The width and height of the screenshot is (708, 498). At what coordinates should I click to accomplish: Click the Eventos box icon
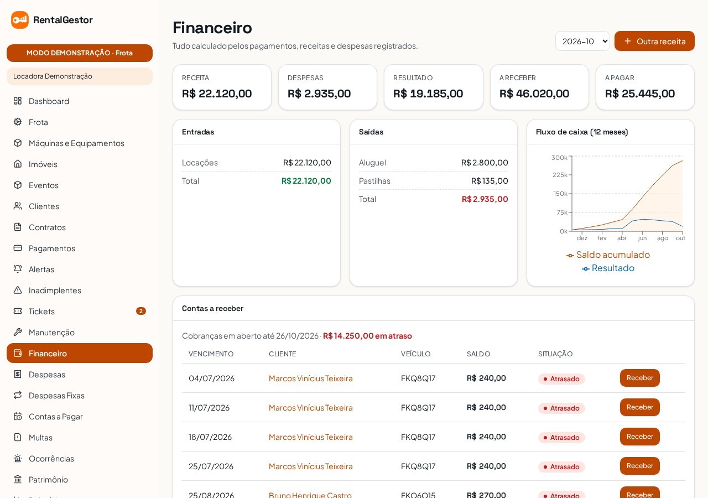coord(18,185)
